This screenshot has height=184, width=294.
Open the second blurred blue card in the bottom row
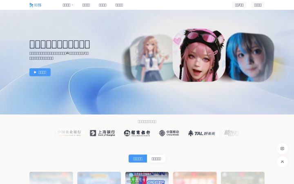click(x=99, y=178)
